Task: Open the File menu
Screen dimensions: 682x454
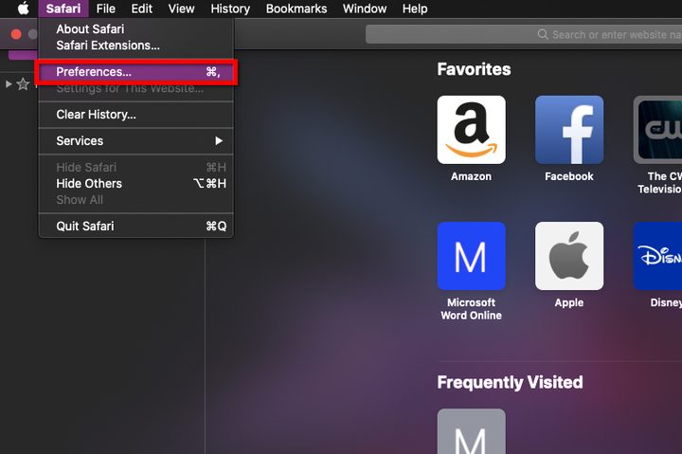Action: pos(106,9)
